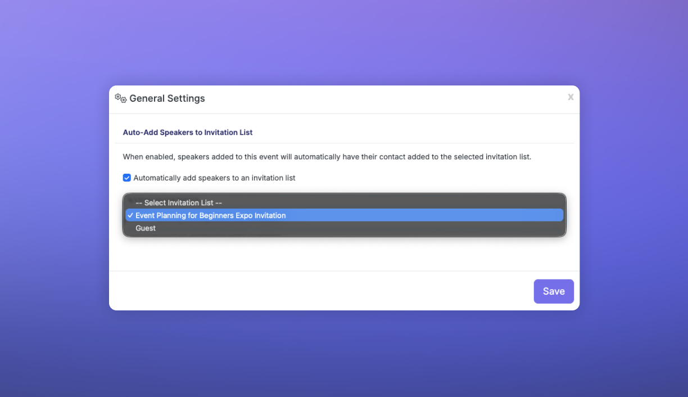
Task: Pick the Select Invitation List placeholder option
Action: (178, 202)
